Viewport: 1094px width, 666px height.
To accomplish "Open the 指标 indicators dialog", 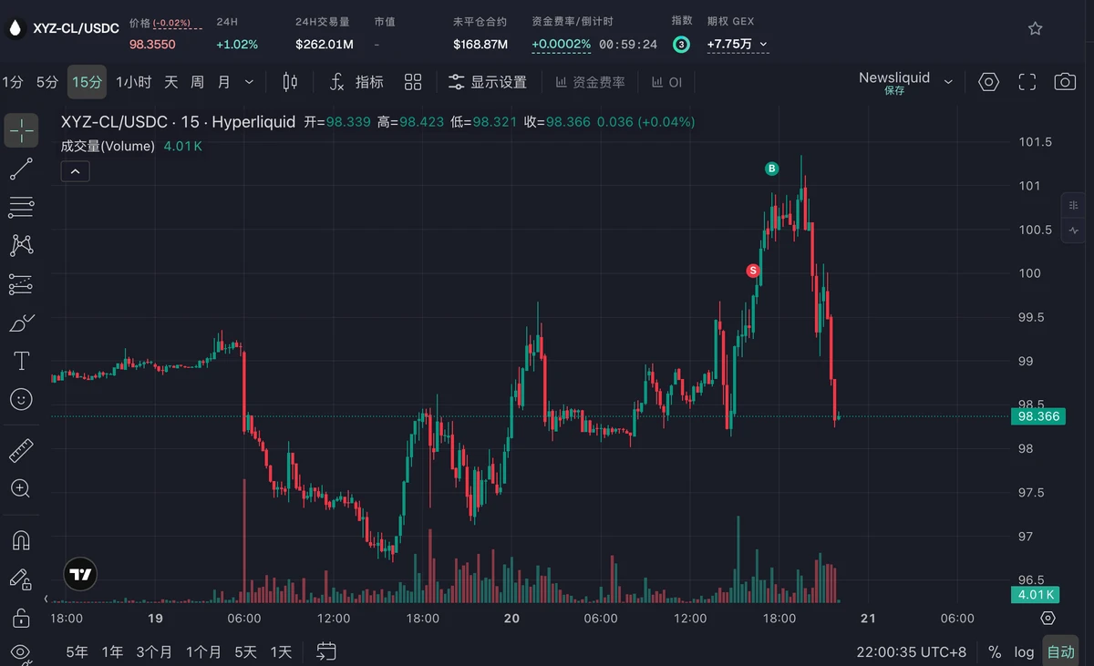I will click(x=356, y=82).
